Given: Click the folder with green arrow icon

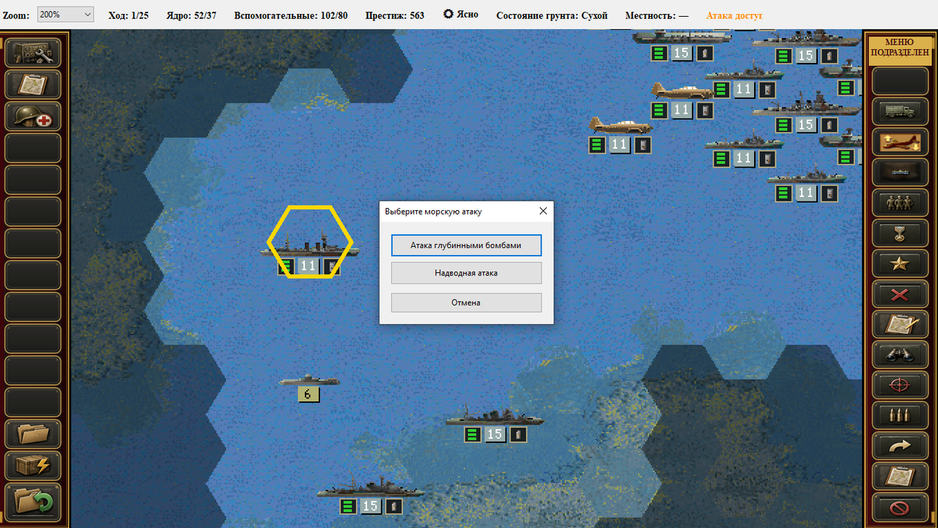Looking at the screenshot, I should pos(33,502).
